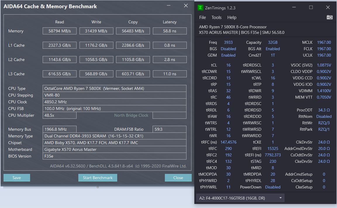Click the L3 Cache write 568.89 GB/s
Image resolution: width=337 pixels, height=208 pixels.
click(96, 74)
